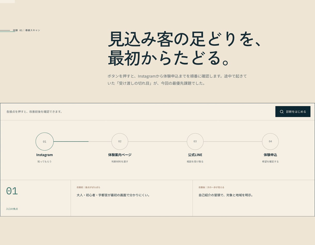315x245 pixels.
Task: Click the 相談を受け取る caption
Action: pyautogui.click(x=195, y=162)
